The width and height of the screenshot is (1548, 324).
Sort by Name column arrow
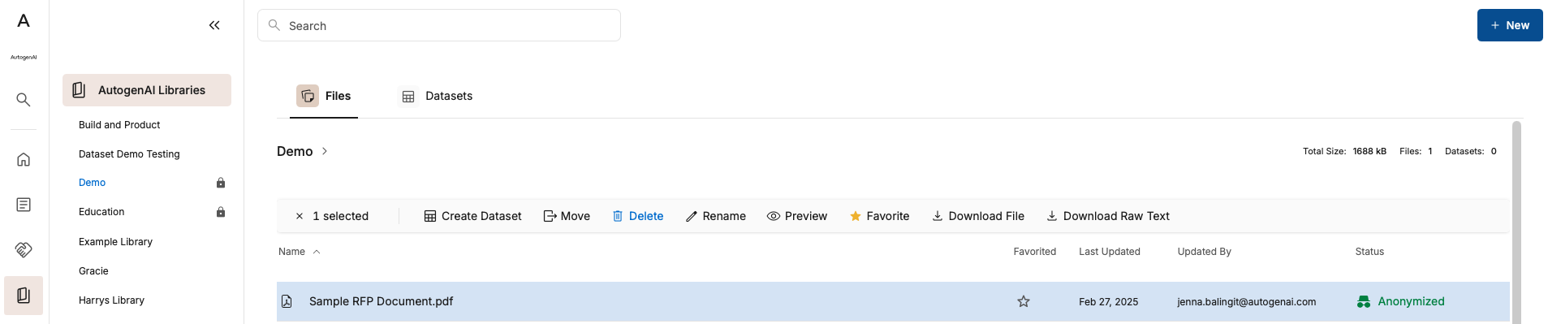click(317, 252)
